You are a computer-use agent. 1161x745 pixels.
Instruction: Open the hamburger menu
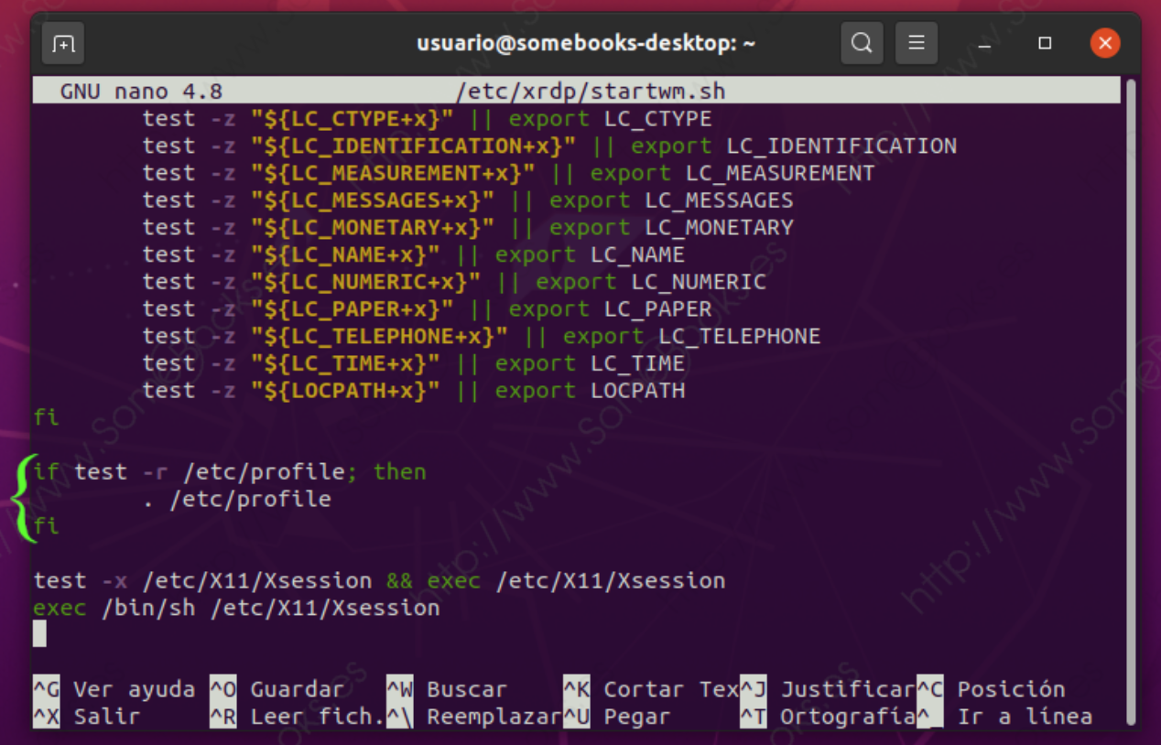tap(916, 43)
